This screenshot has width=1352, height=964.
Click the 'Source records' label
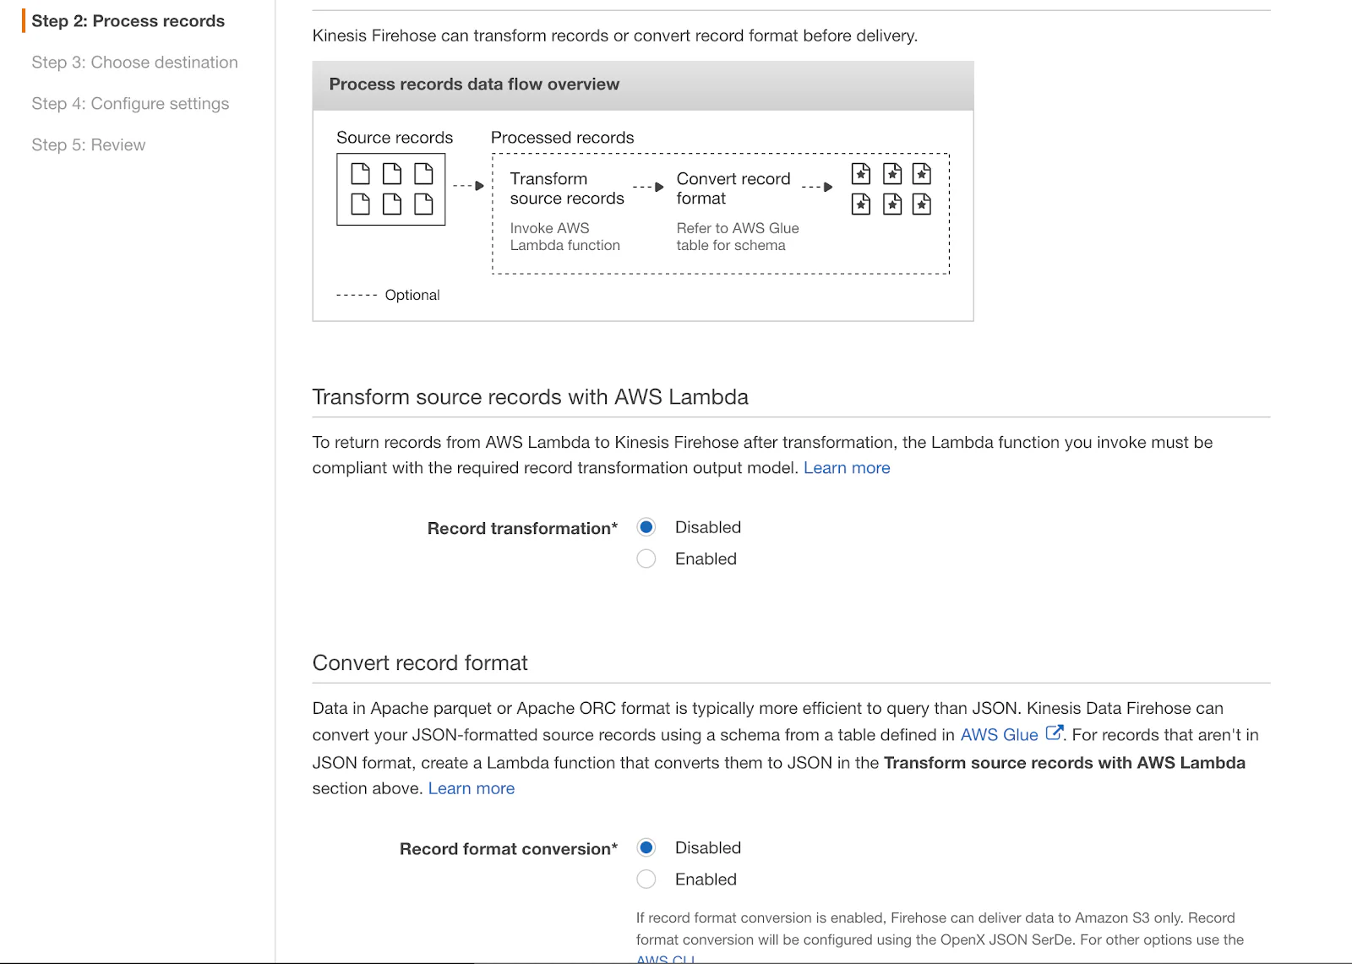[x=395, y=138]
